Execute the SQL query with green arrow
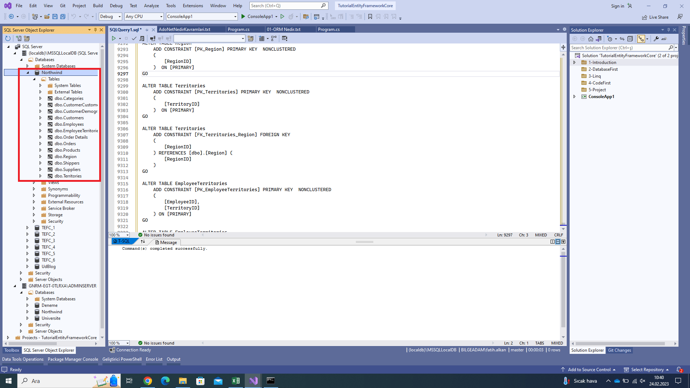 [114, 38]
